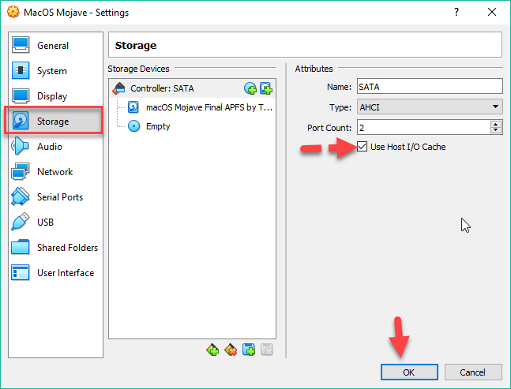
Task: Switch to the Network settings category
Action: point(54,172)
